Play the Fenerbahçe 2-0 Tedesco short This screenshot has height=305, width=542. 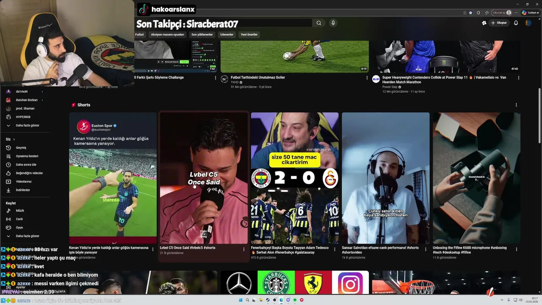click(x=295, y=178)
